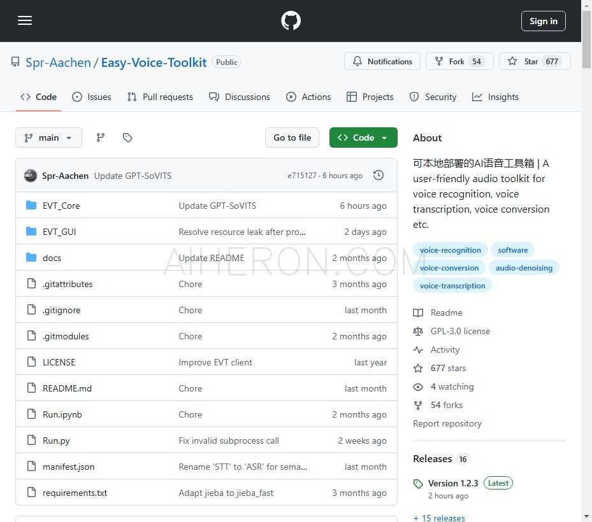Open the Actions tab
Viewport: 592px width, 522px height.
[x=308, y=97]
